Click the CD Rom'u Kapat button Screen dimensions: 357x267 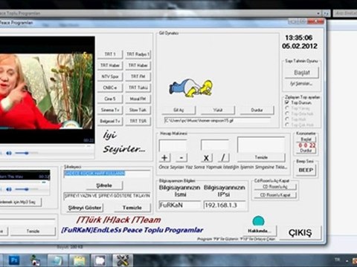(x=275, y=195)
